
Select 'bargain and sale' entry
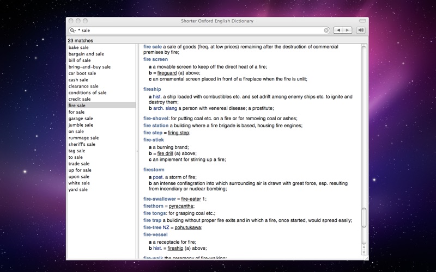coord(101,54)
